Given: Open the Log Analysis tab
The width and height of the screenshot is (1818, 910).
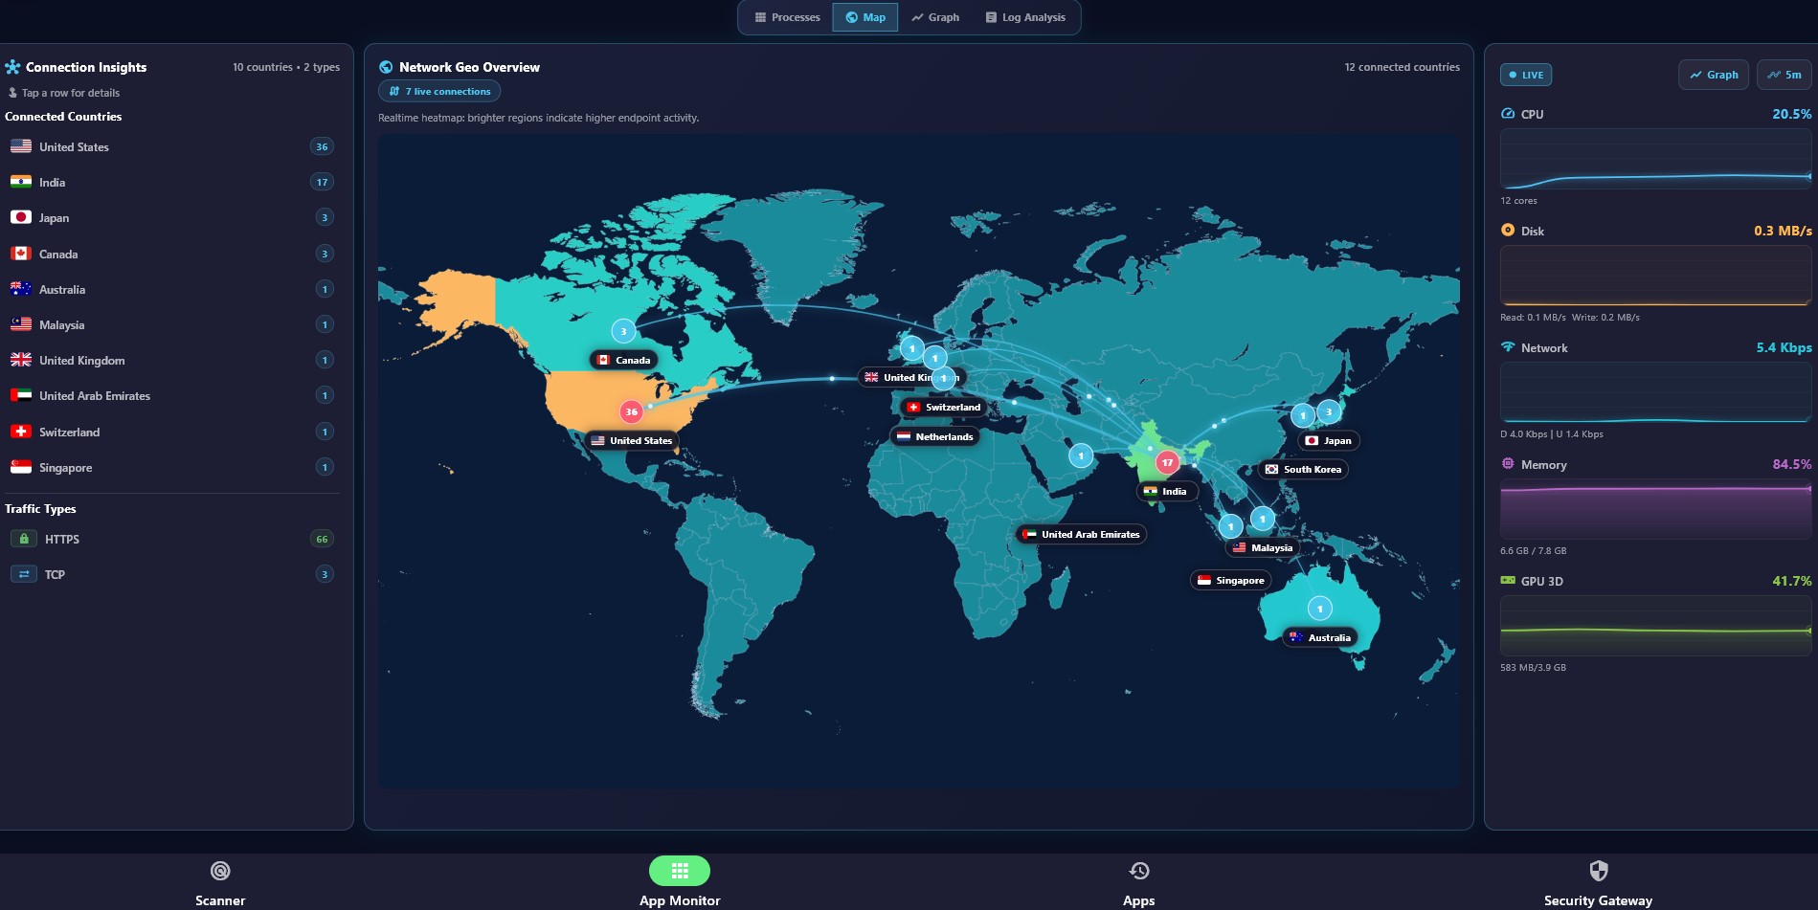Looking at the screenshot, I should click(1025, 17).
